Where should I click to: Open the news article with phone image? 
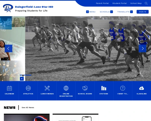click(x=75, y=117)
